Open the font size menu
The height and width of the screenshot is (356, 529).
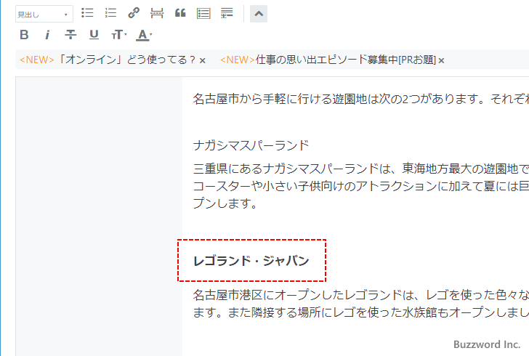tap(118, 35)
